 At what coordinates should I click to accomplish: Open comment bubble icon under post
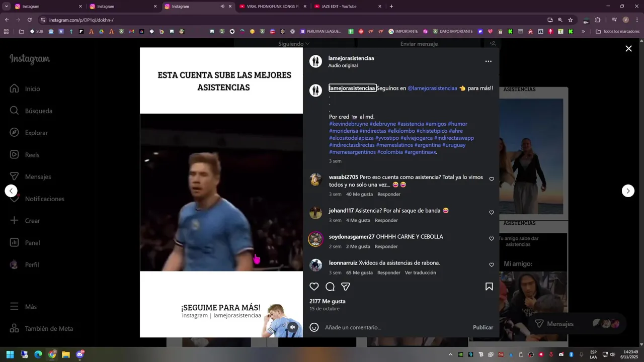(330, 287)
